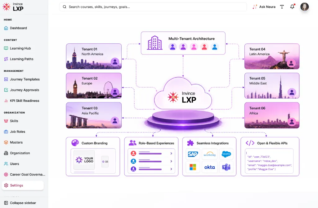Open Journey Templates

coord(23,79)
